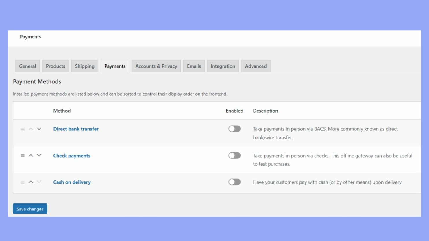Screen dimensions: 429x241
Task: Switch to the Products tab
Action: 55,66
